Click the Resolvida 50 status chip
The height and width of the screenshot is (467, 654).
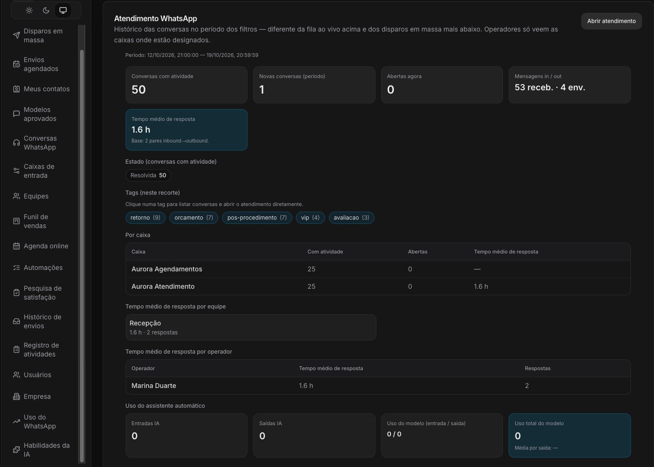click(148, 175)
